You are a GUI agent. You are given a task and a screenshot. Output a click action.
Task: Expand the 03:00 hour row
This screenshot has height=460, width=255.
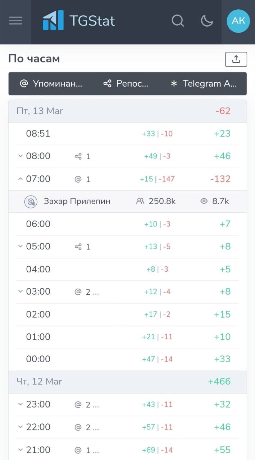click(21, 291)
